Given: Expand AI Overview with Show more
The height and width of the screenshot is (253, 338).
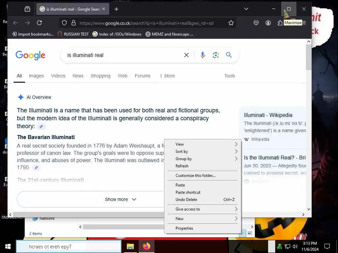Looking at the screenshot, I should click(120, 199).
